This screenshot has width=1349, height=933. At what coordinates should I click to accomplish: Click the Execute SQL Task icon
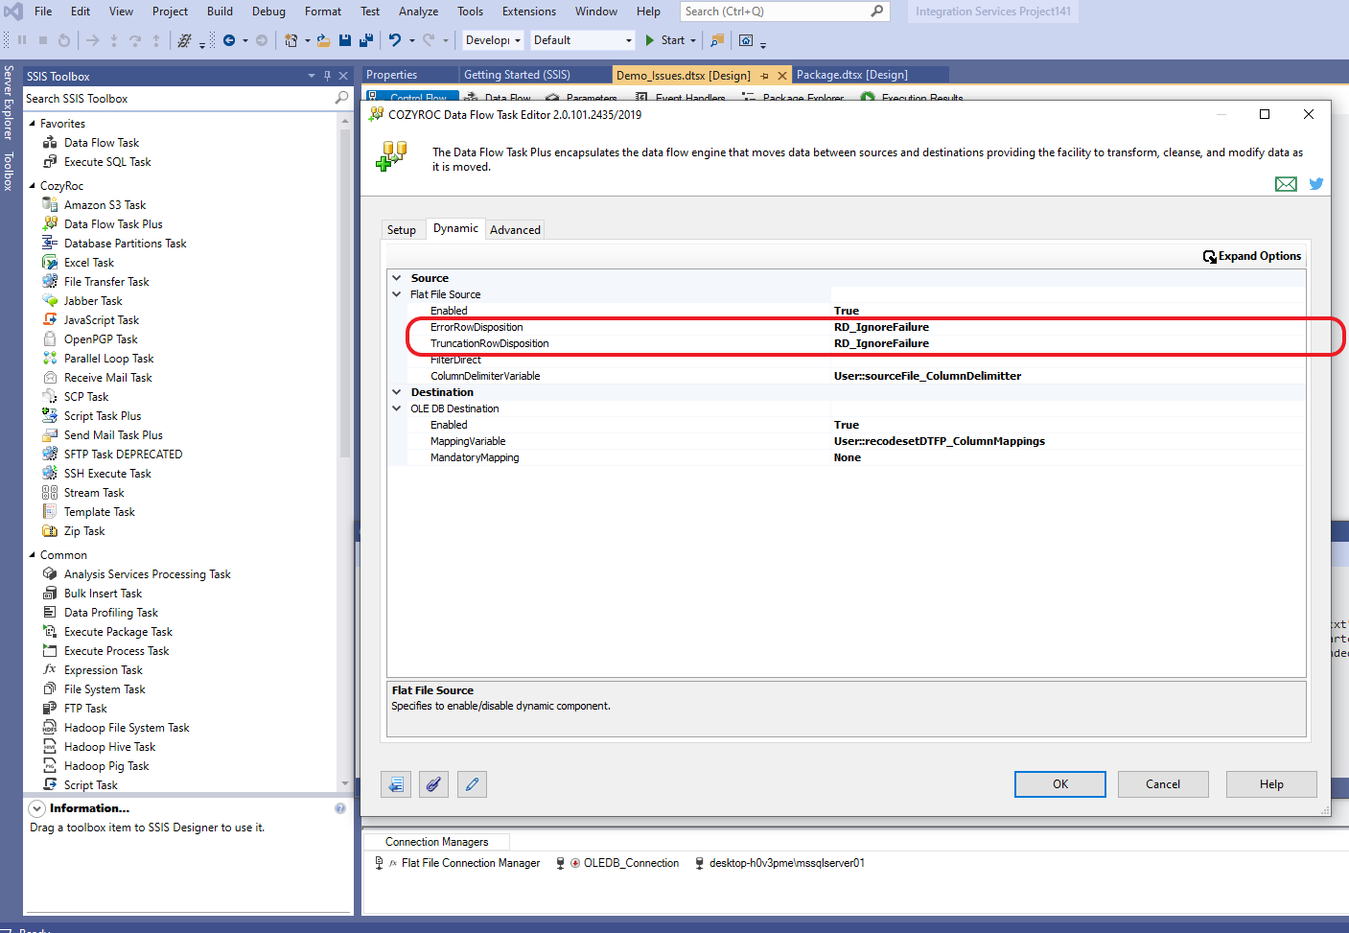(50, 161)
